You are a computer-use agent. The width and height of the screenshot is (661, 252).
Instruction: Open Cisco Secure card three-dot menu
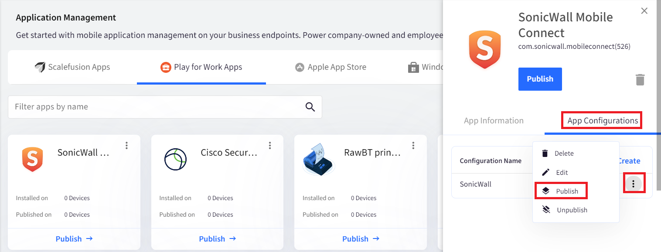(270, 145)
